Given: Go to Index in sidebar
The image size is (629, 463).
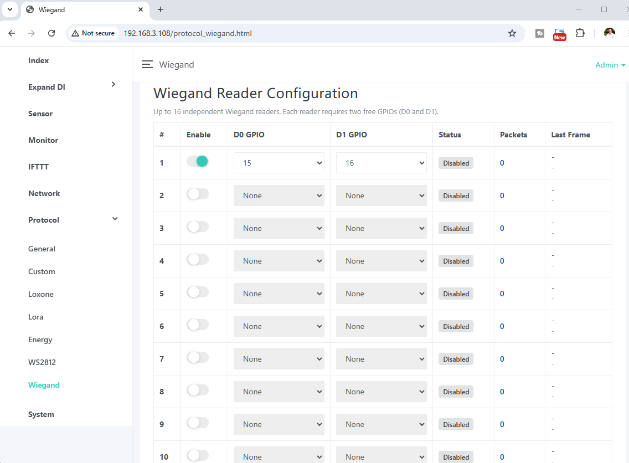Looking at the screenshot, I should (x=39, y=60).
